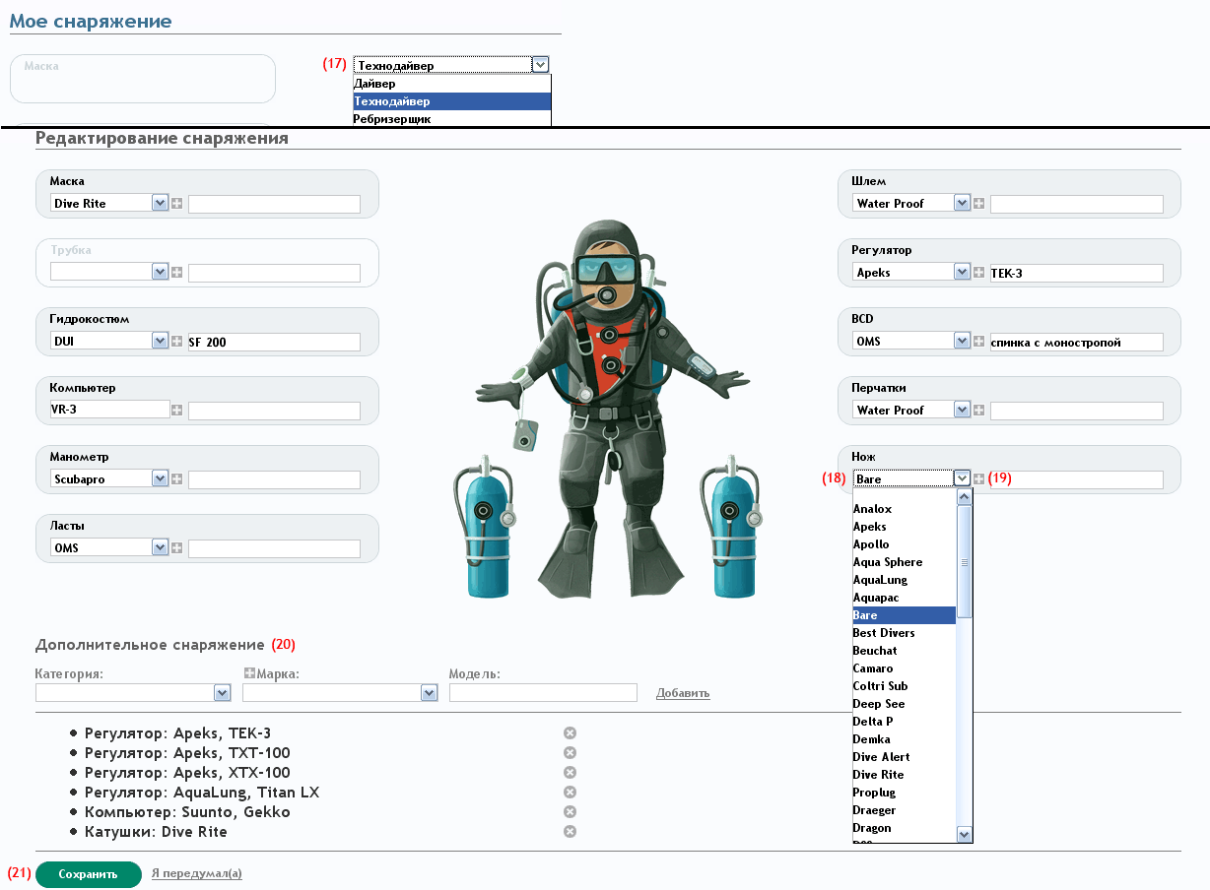Click the plus icon in the Ласты row

[177, 548]
